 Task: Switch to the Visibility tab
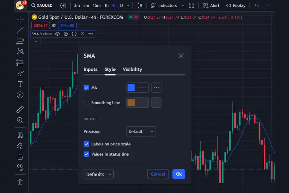[132, 69]
